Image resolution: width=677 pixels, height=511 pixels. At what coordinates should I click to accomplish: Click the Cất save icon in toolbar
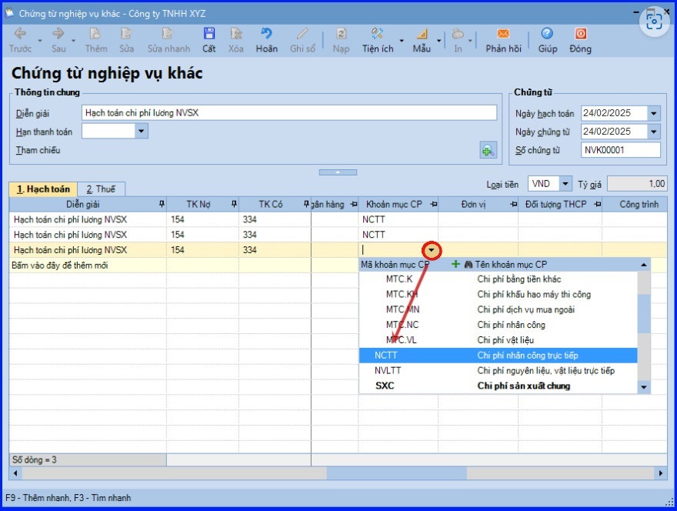pyautogui.click(x=208, y=35)
